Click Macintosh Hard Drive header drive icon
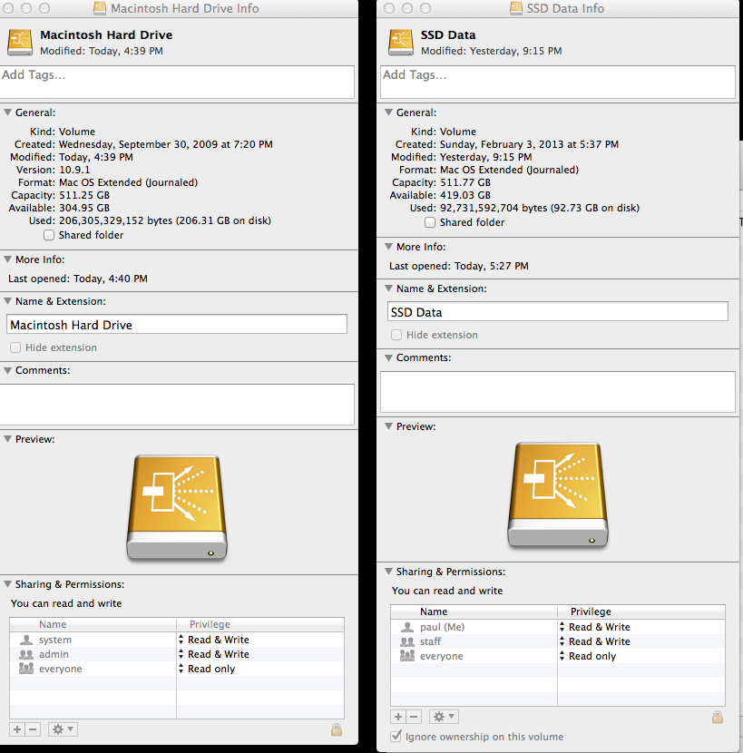The height and width of the screenshot is (753, 743). (20, 43)
